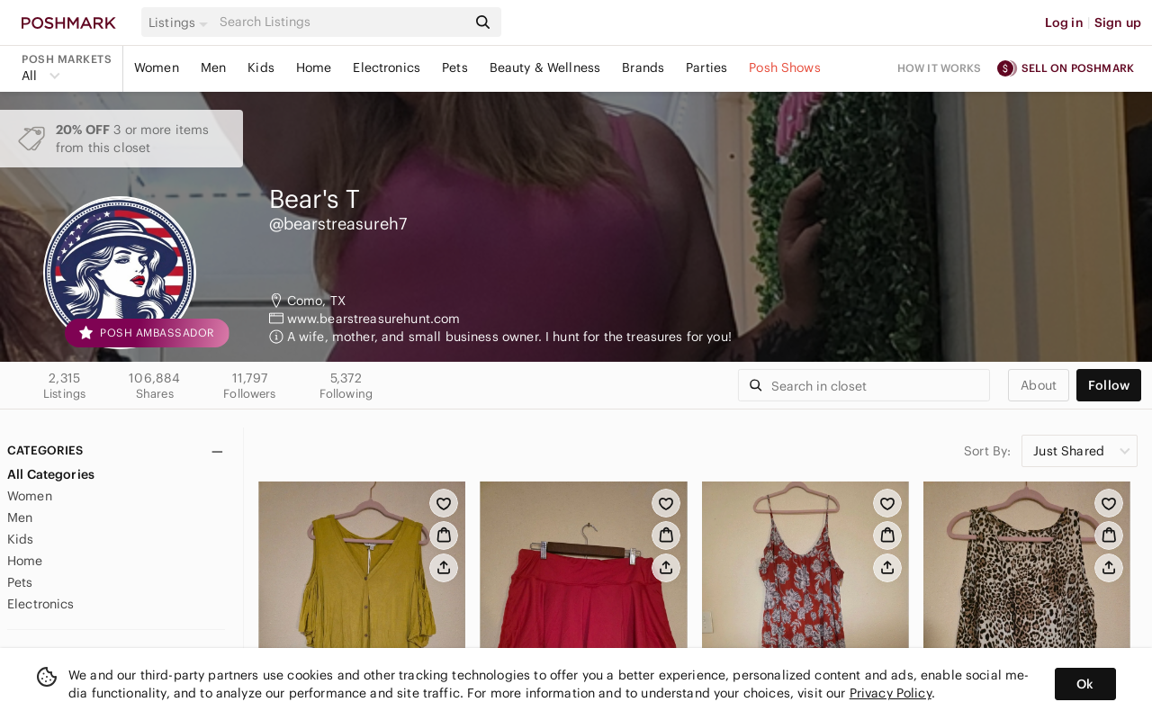Open the Posh Shows tab

pos(785,67)
